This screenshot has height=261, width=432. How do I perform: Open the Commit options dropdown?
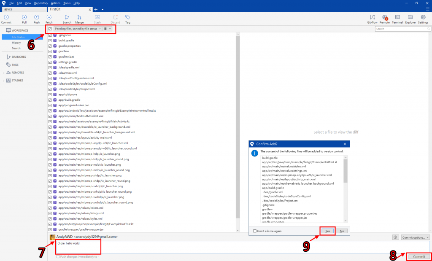415,237
